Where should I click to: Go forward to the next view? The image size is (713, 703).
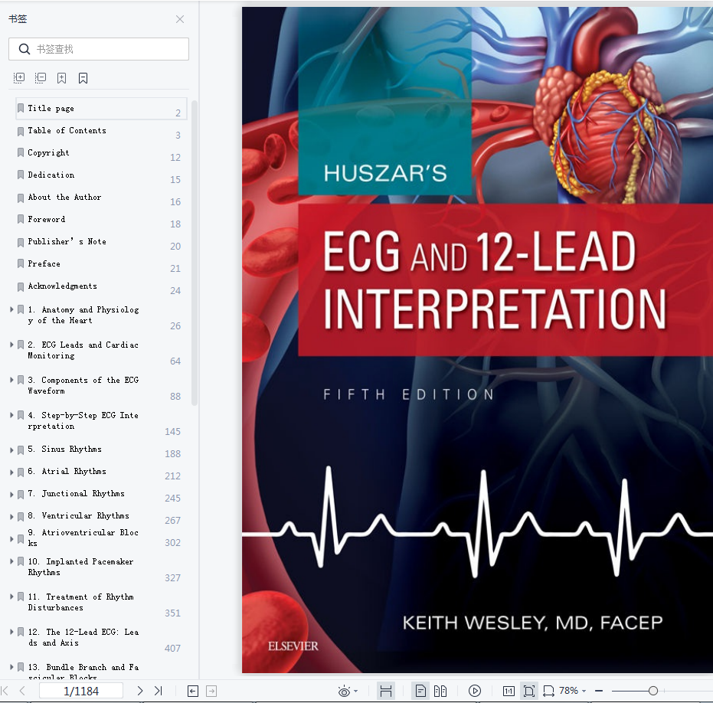(211, 692)
